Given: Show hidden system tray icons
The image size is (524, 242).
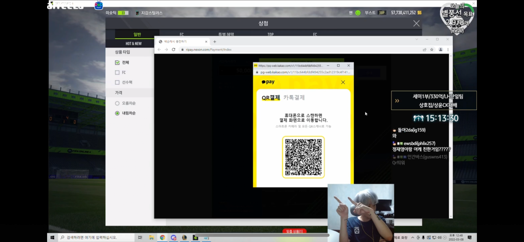Looking at the screenshot, I should coord(413,237).
